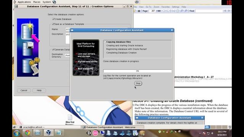This screenshot has height=137, width=244.
Task: Select the first workspace in workspace switcher
Action: (207, 127)
